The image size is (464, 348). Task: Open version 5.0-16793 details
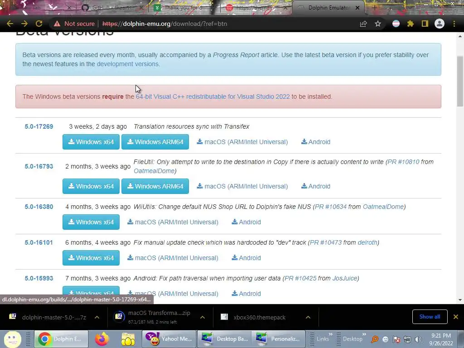click(x=39, y=166)
